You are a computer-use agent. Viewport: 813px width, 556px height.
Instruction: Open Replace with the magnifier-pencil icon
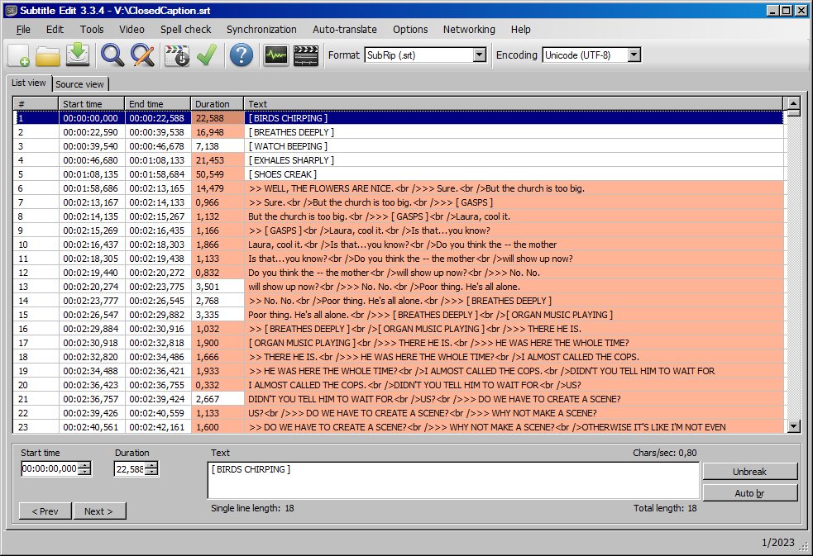142,55
